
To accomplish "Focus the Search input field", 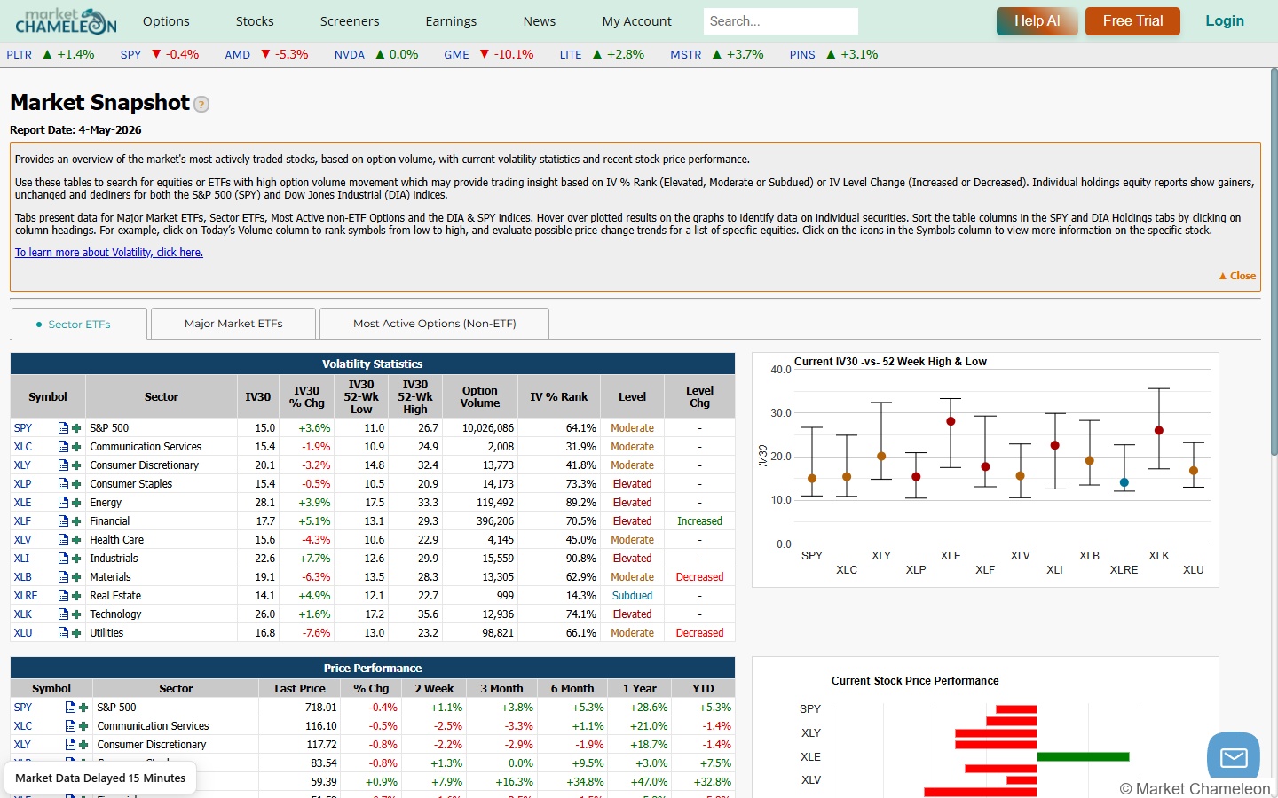I will tap(781, 21).
